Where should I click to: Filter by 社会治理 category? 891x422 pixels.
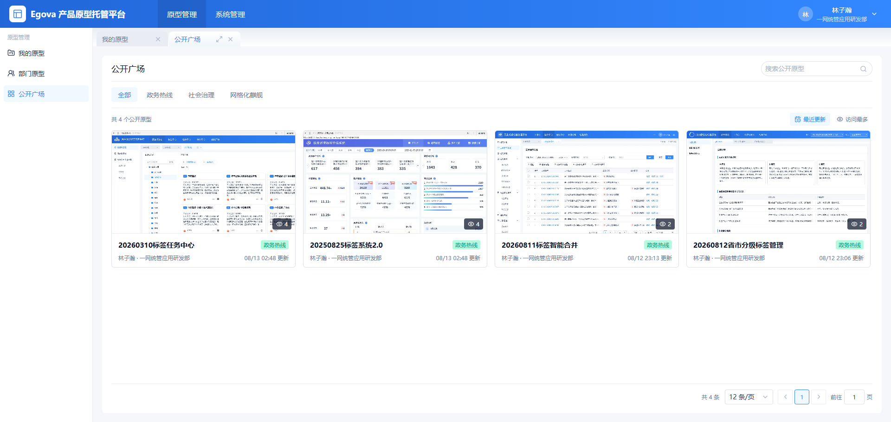click(201, 95)
